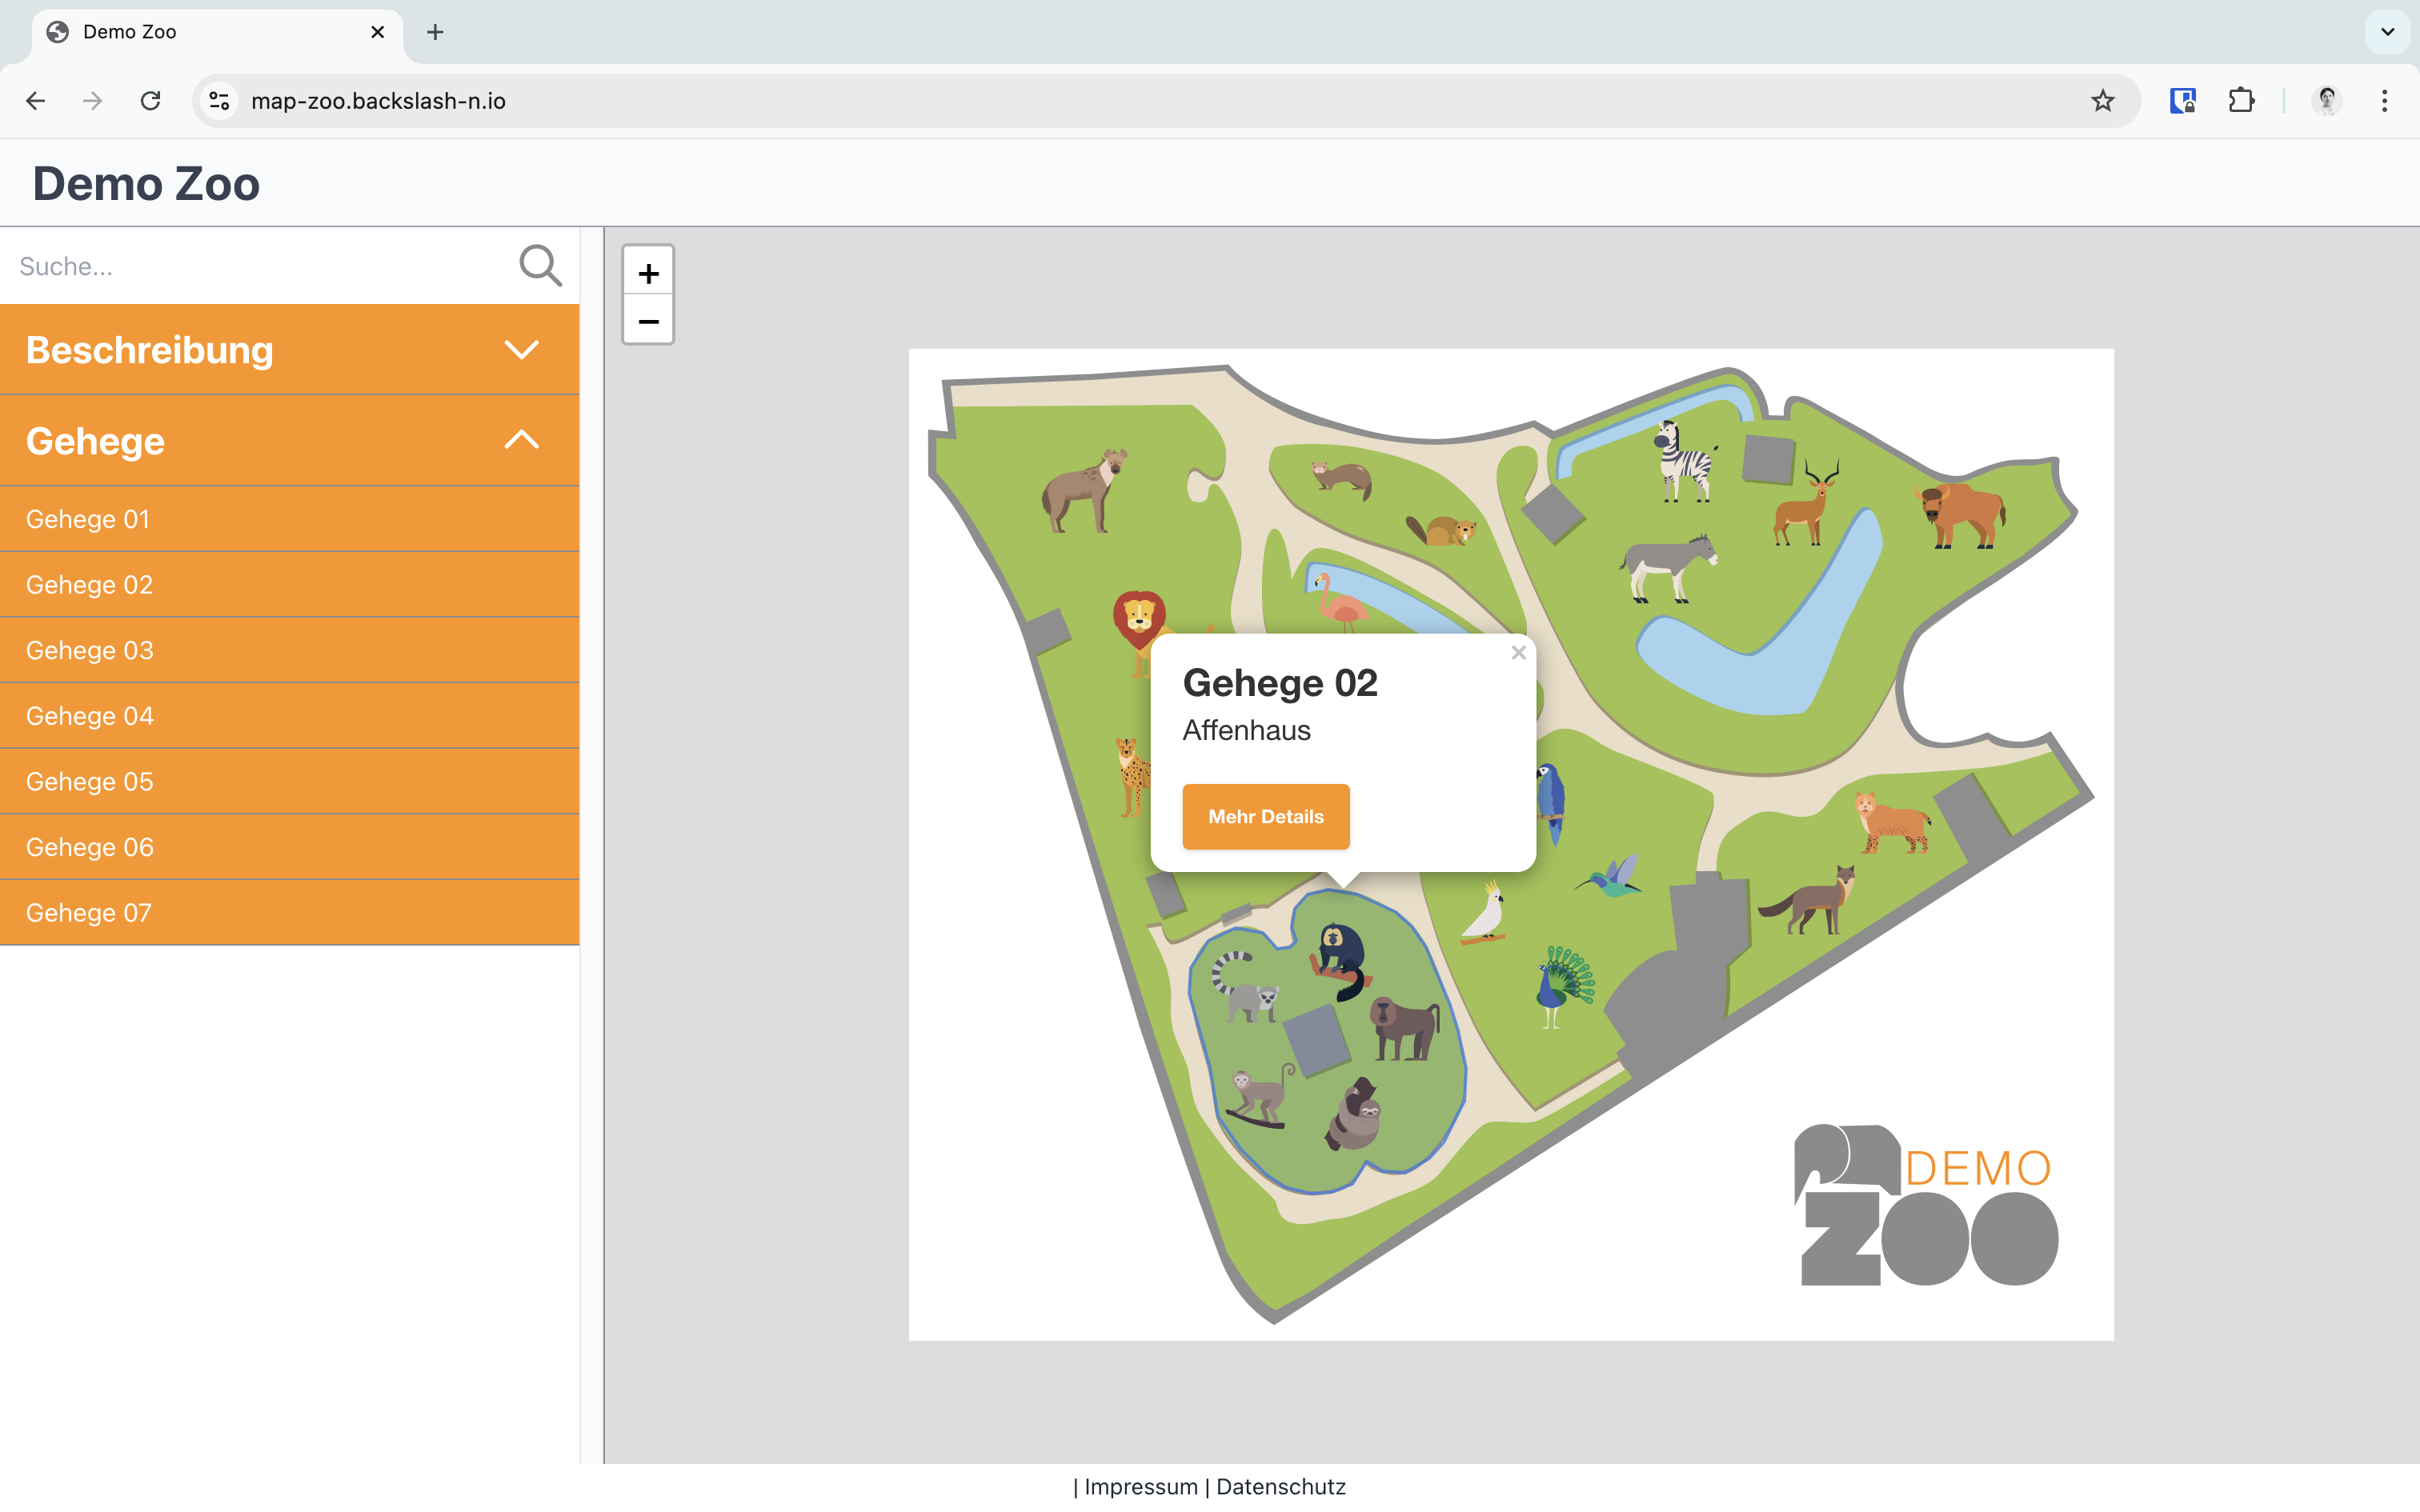2420x1512 pixels.
Task: Click the Mehr Details button
Action: click(1265, 816)
